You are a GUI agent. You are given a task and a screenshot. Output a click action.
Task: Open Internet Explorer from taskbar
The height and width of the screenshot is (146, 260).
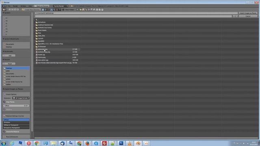12,143
